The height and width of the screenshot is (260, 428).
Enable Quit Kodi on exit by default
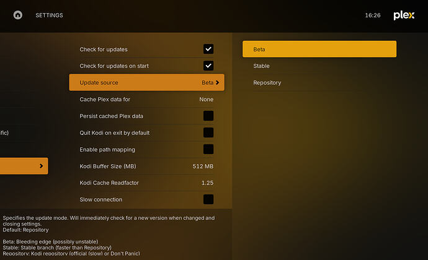tap(208, 132)
